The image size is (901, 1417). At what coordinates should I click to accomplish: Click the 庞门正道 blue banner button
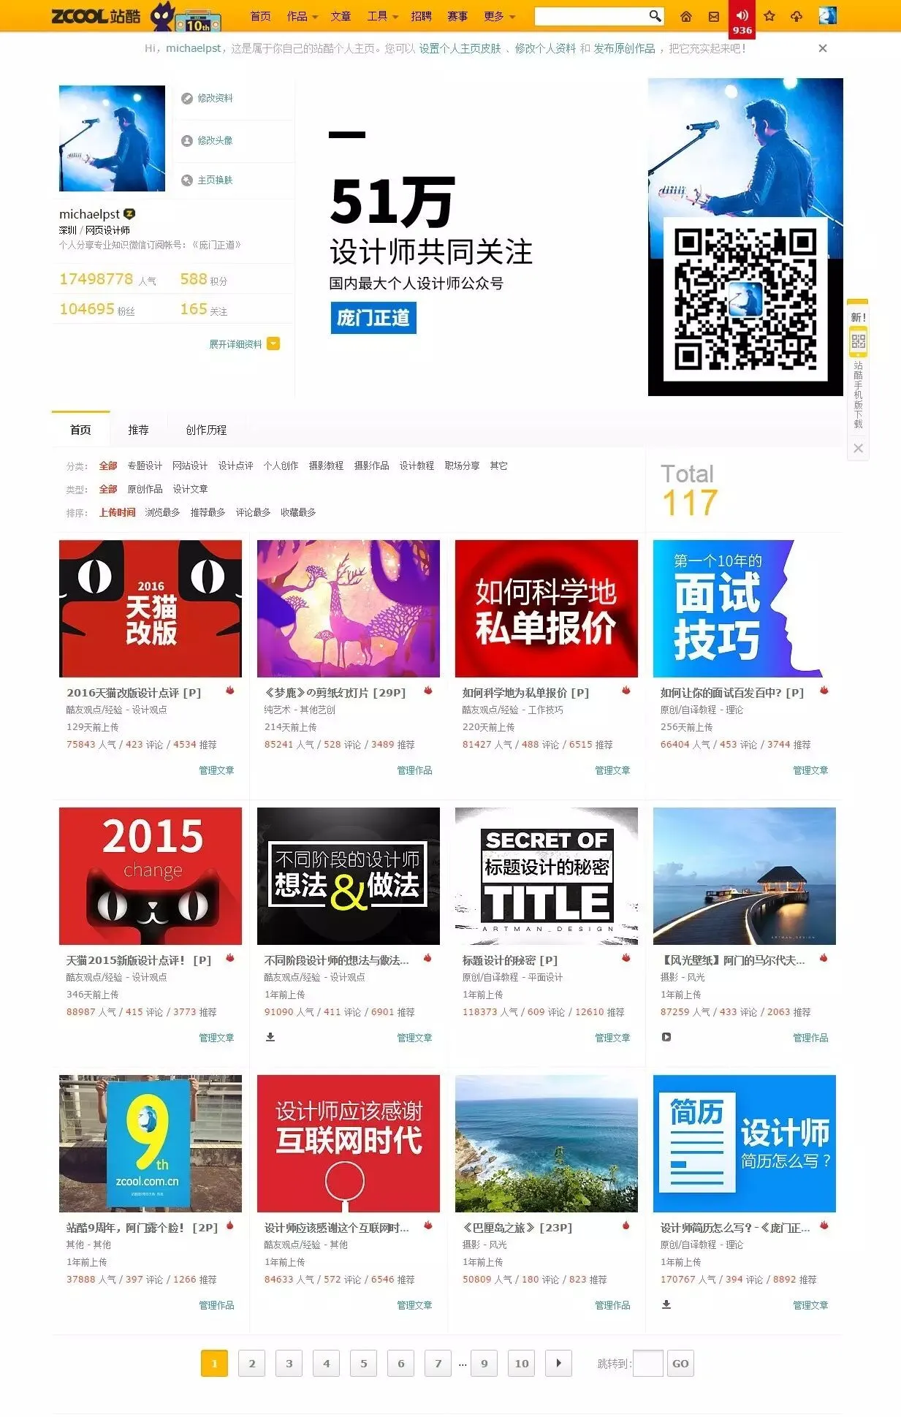coord(373,318)
